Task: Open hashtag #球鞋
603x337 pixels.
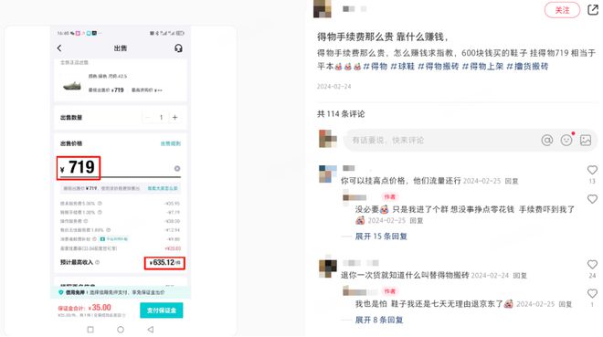Action: [403, 67]
